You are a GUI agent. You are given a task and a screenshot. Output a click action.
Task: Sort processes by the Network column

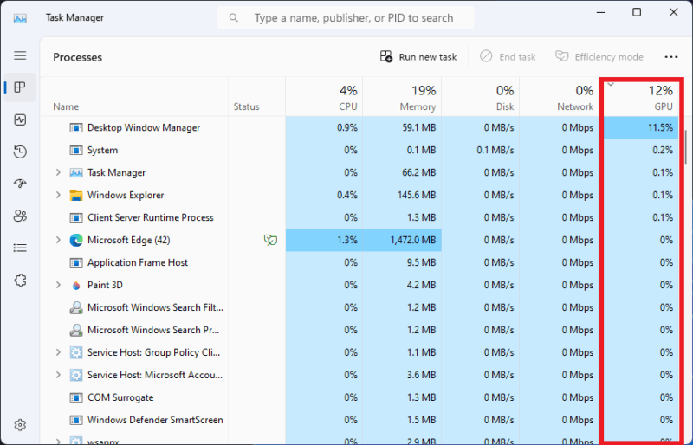point(559,97)
